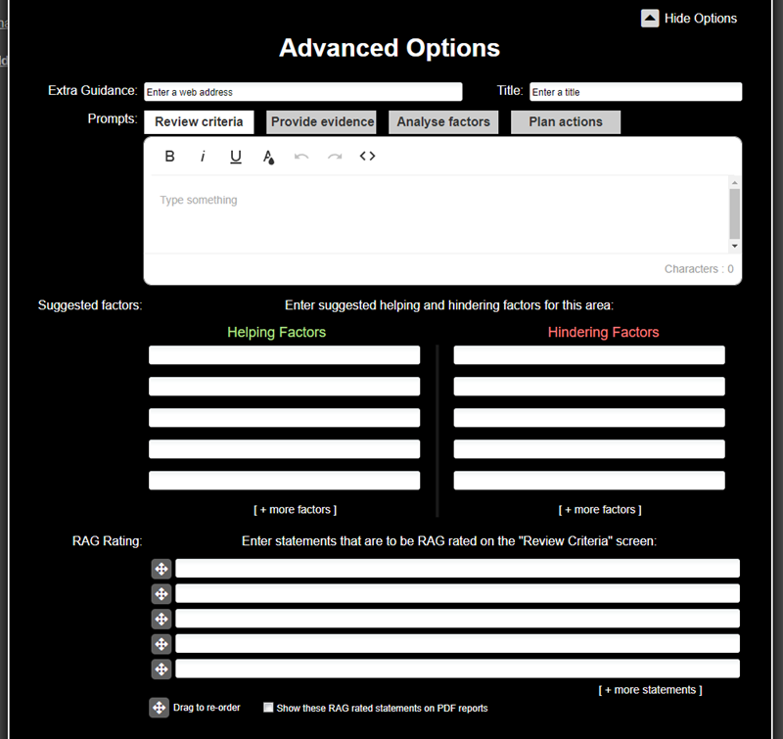Viewport: 783px width, 739px height.
Task: Switch to the Analyse factors prompt tab
Action: pyautogui.click(x=443, y=121)
